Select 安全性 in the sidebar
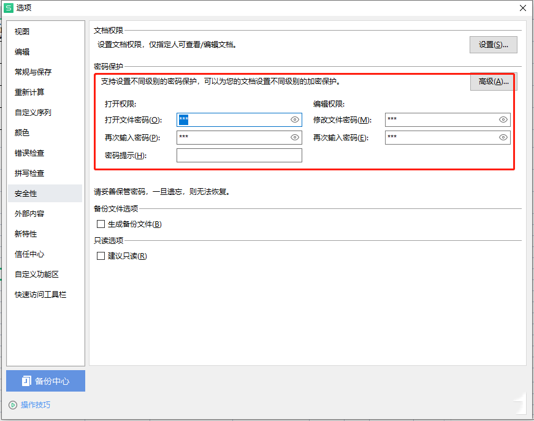The image size is (534, 421). tap(45, 193)
